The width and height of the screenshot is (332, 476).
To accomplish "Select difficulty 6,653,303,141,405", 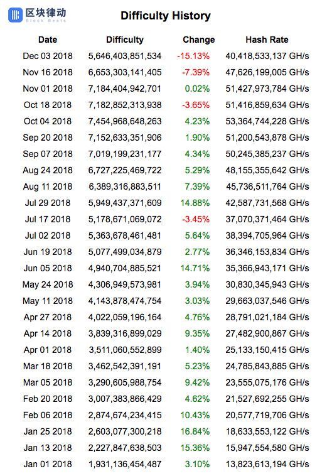I will pyautogui.click(x=125, y=72).
